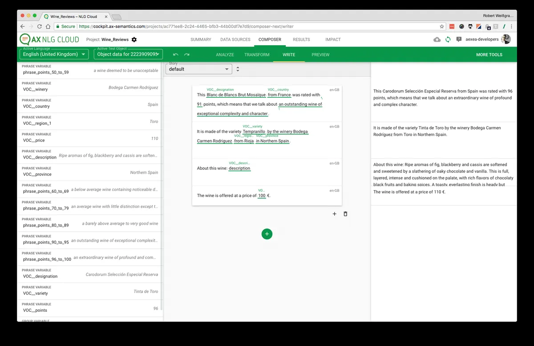Delete statement with the trash icon

345,214
